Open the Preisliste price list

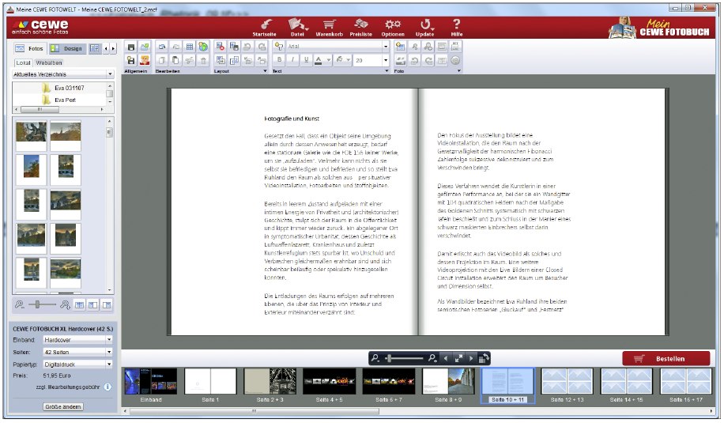360,25
